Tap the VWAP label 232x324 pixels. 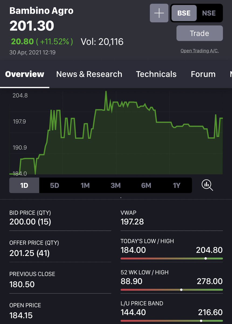coord(129,213)
